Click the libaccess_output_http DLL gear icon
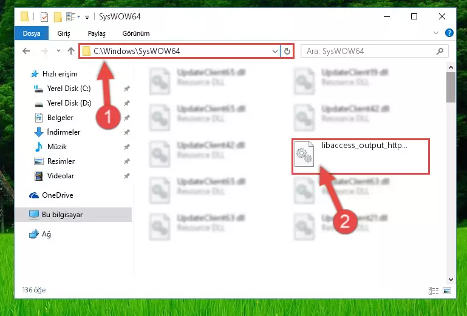 pyautogui.click(x=304, y=154)
